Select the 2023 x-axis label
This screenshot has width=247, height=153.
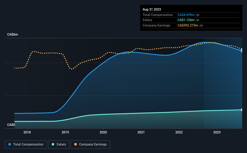click(x=217, y=132)
